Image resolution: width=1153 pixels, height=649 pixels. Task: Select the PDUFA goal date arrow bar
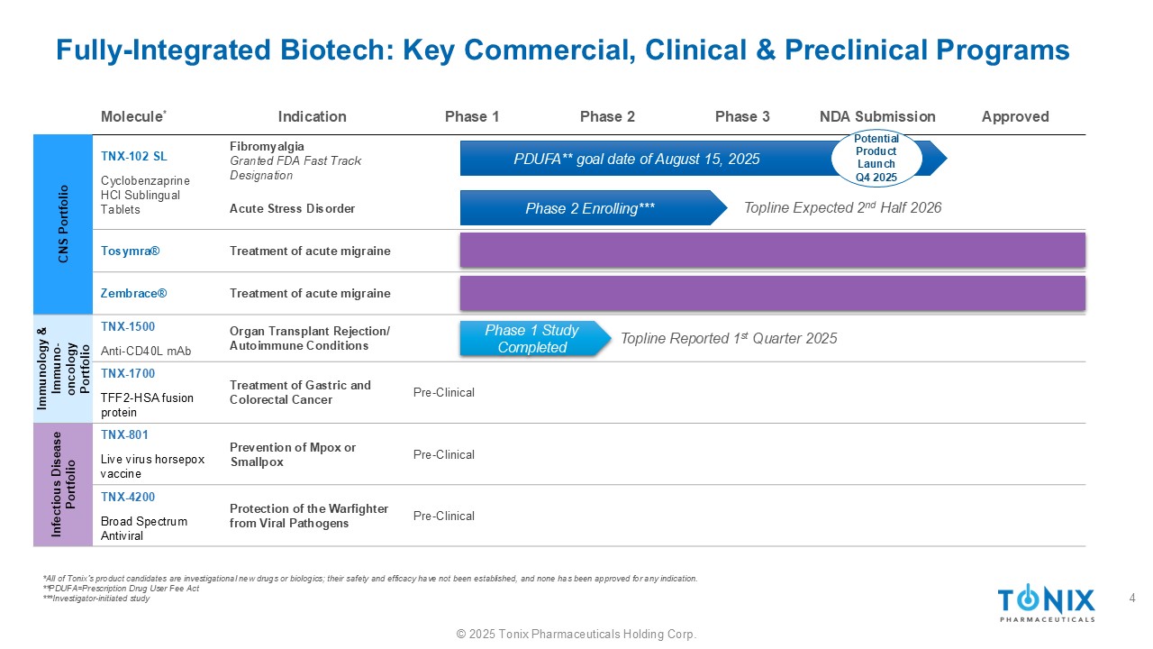(649, 159)
